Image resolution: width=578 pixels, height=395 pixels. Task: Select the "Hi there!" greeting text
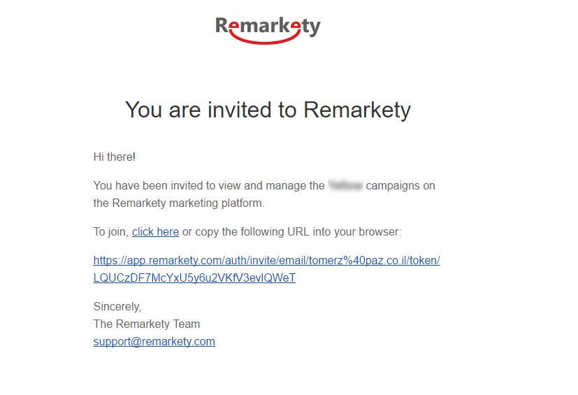[x=115, y=157]
